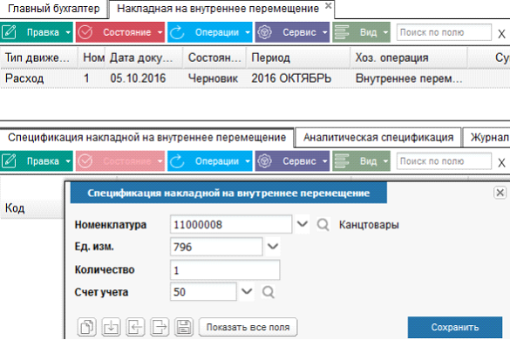The height and width of the screenshot is (340, 510).
Task: Open the lower specification Правка menu
Action: (37, 161)
